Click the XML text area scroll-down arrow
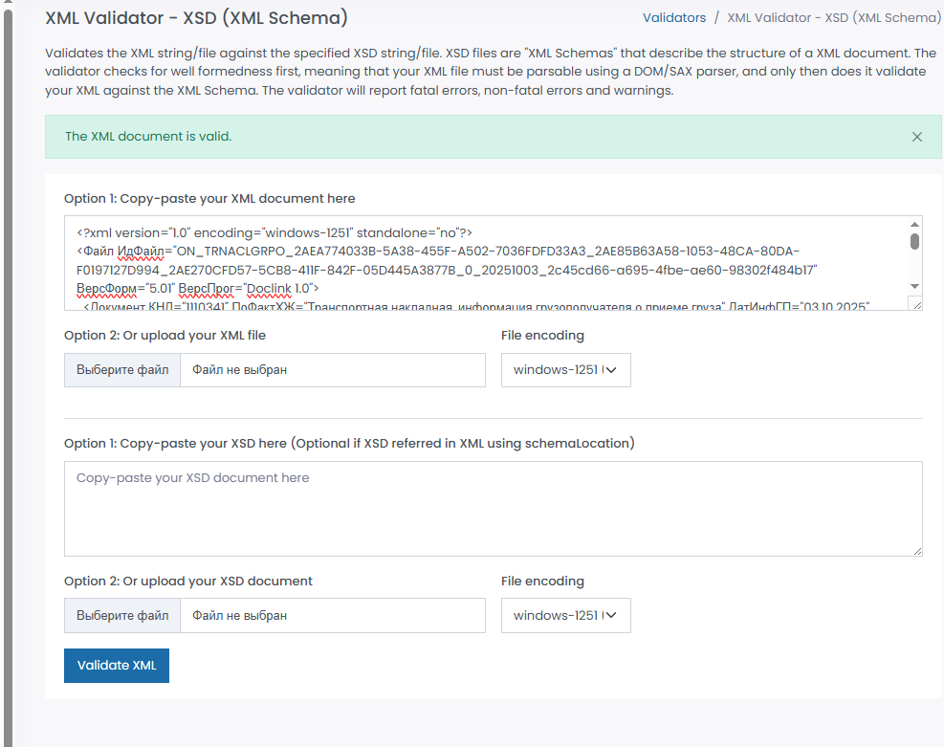Image resolution: width=944 pixels, height=747 pixels. (914, 286)
